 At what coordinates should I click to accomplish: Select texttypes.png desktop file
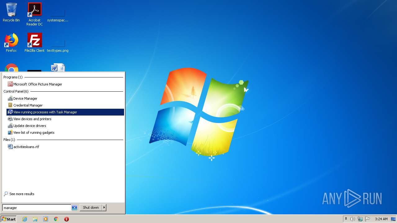tap(58, 45)
